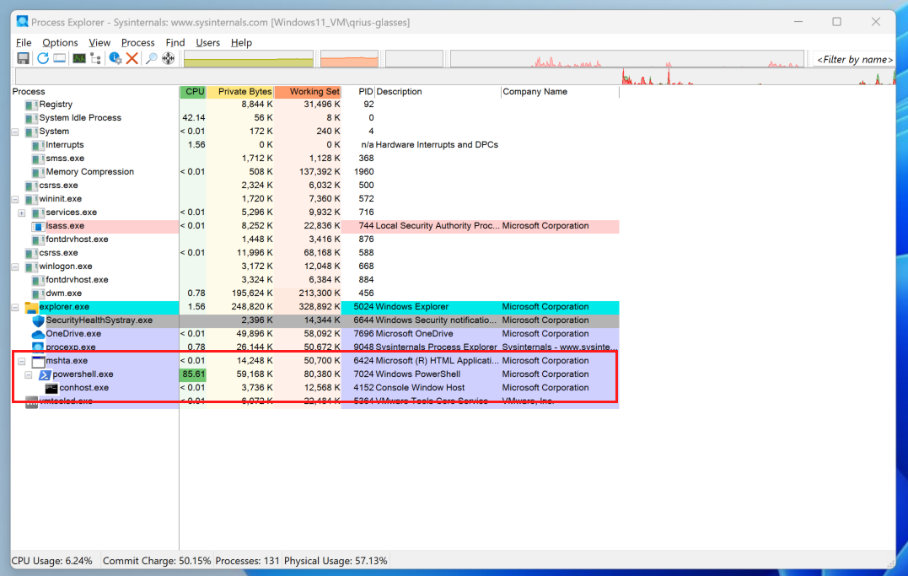Click the OneDrive.exe cloud icon

38,334
